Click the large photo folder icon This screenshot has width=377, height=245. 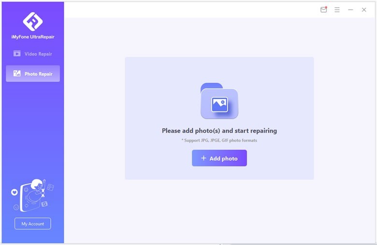tap(219, 101)
